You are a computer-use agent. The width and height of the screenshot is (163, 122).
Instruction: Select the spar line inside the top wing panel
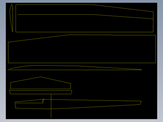85,17
